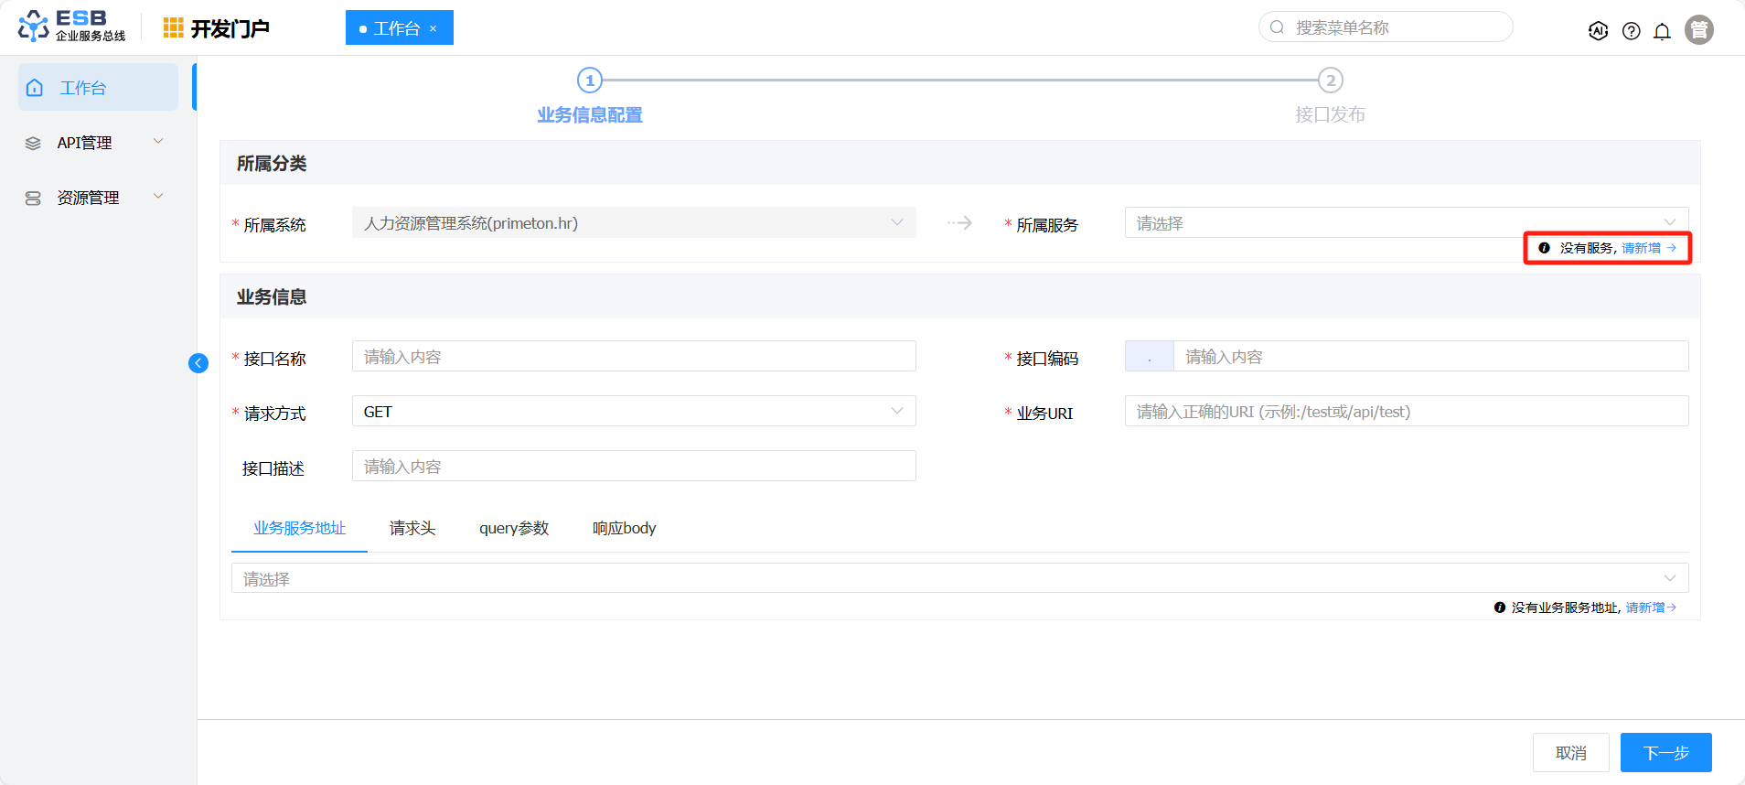Focus the 接口名称 input field

(633, 357)
